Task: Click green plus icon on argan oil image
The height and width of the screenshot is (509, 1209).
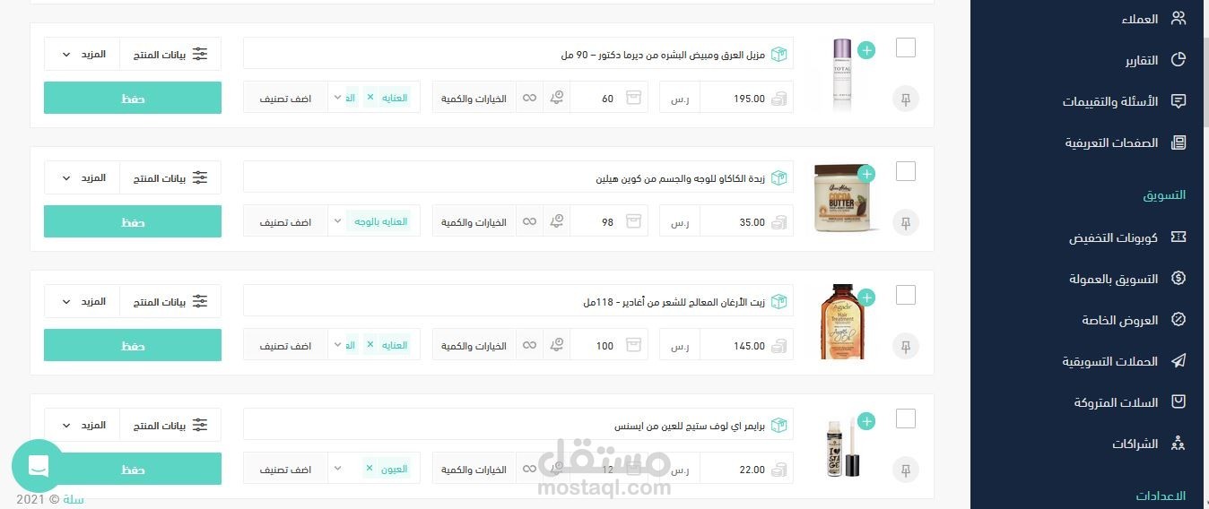Action: point(865,298)
